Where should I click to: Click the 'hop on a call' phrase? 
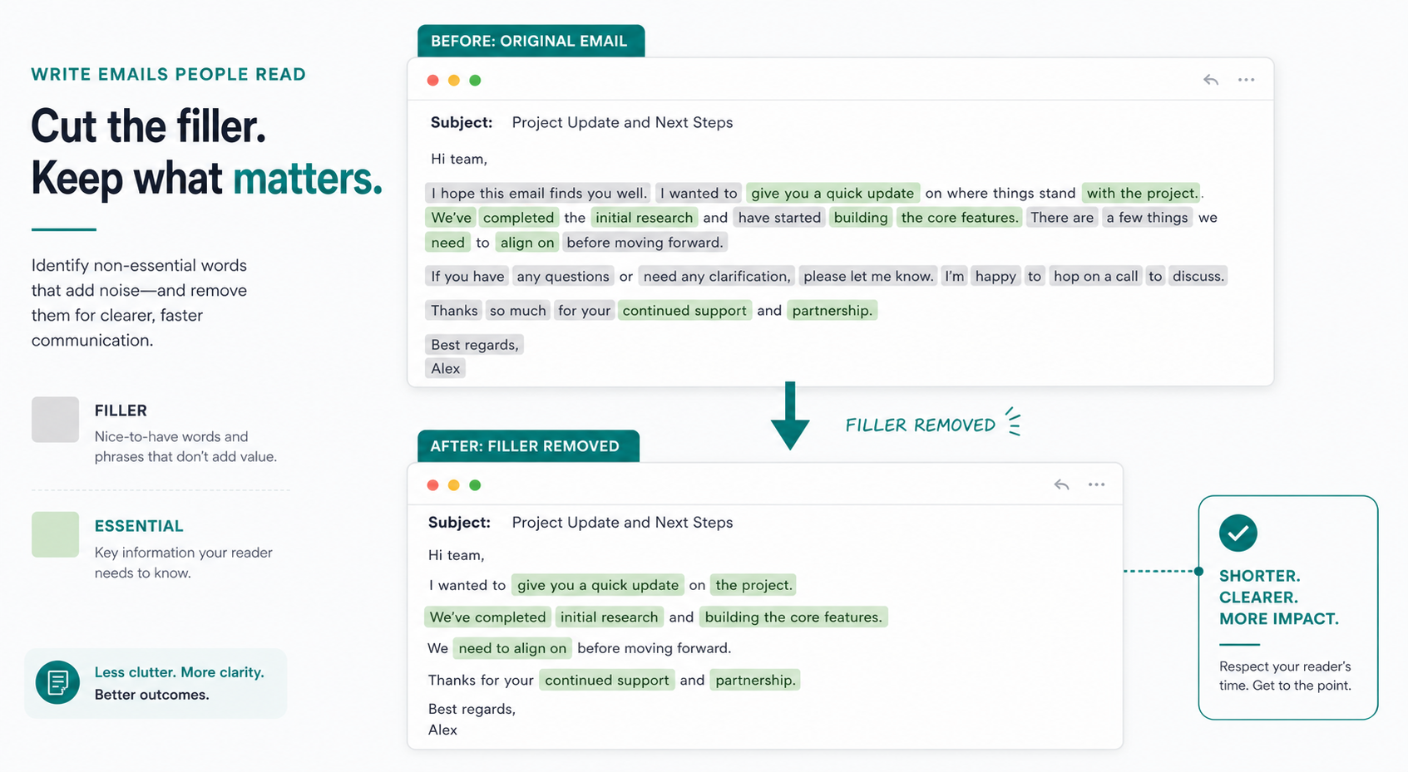(1095, 277)
